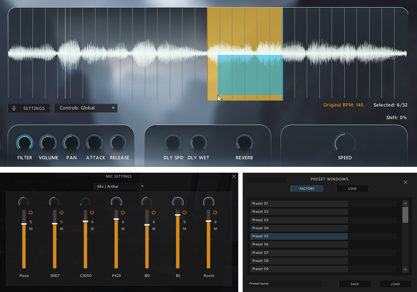Turn the P420 pan knob
The image size is (417, 292).
(x=116, y=202)
